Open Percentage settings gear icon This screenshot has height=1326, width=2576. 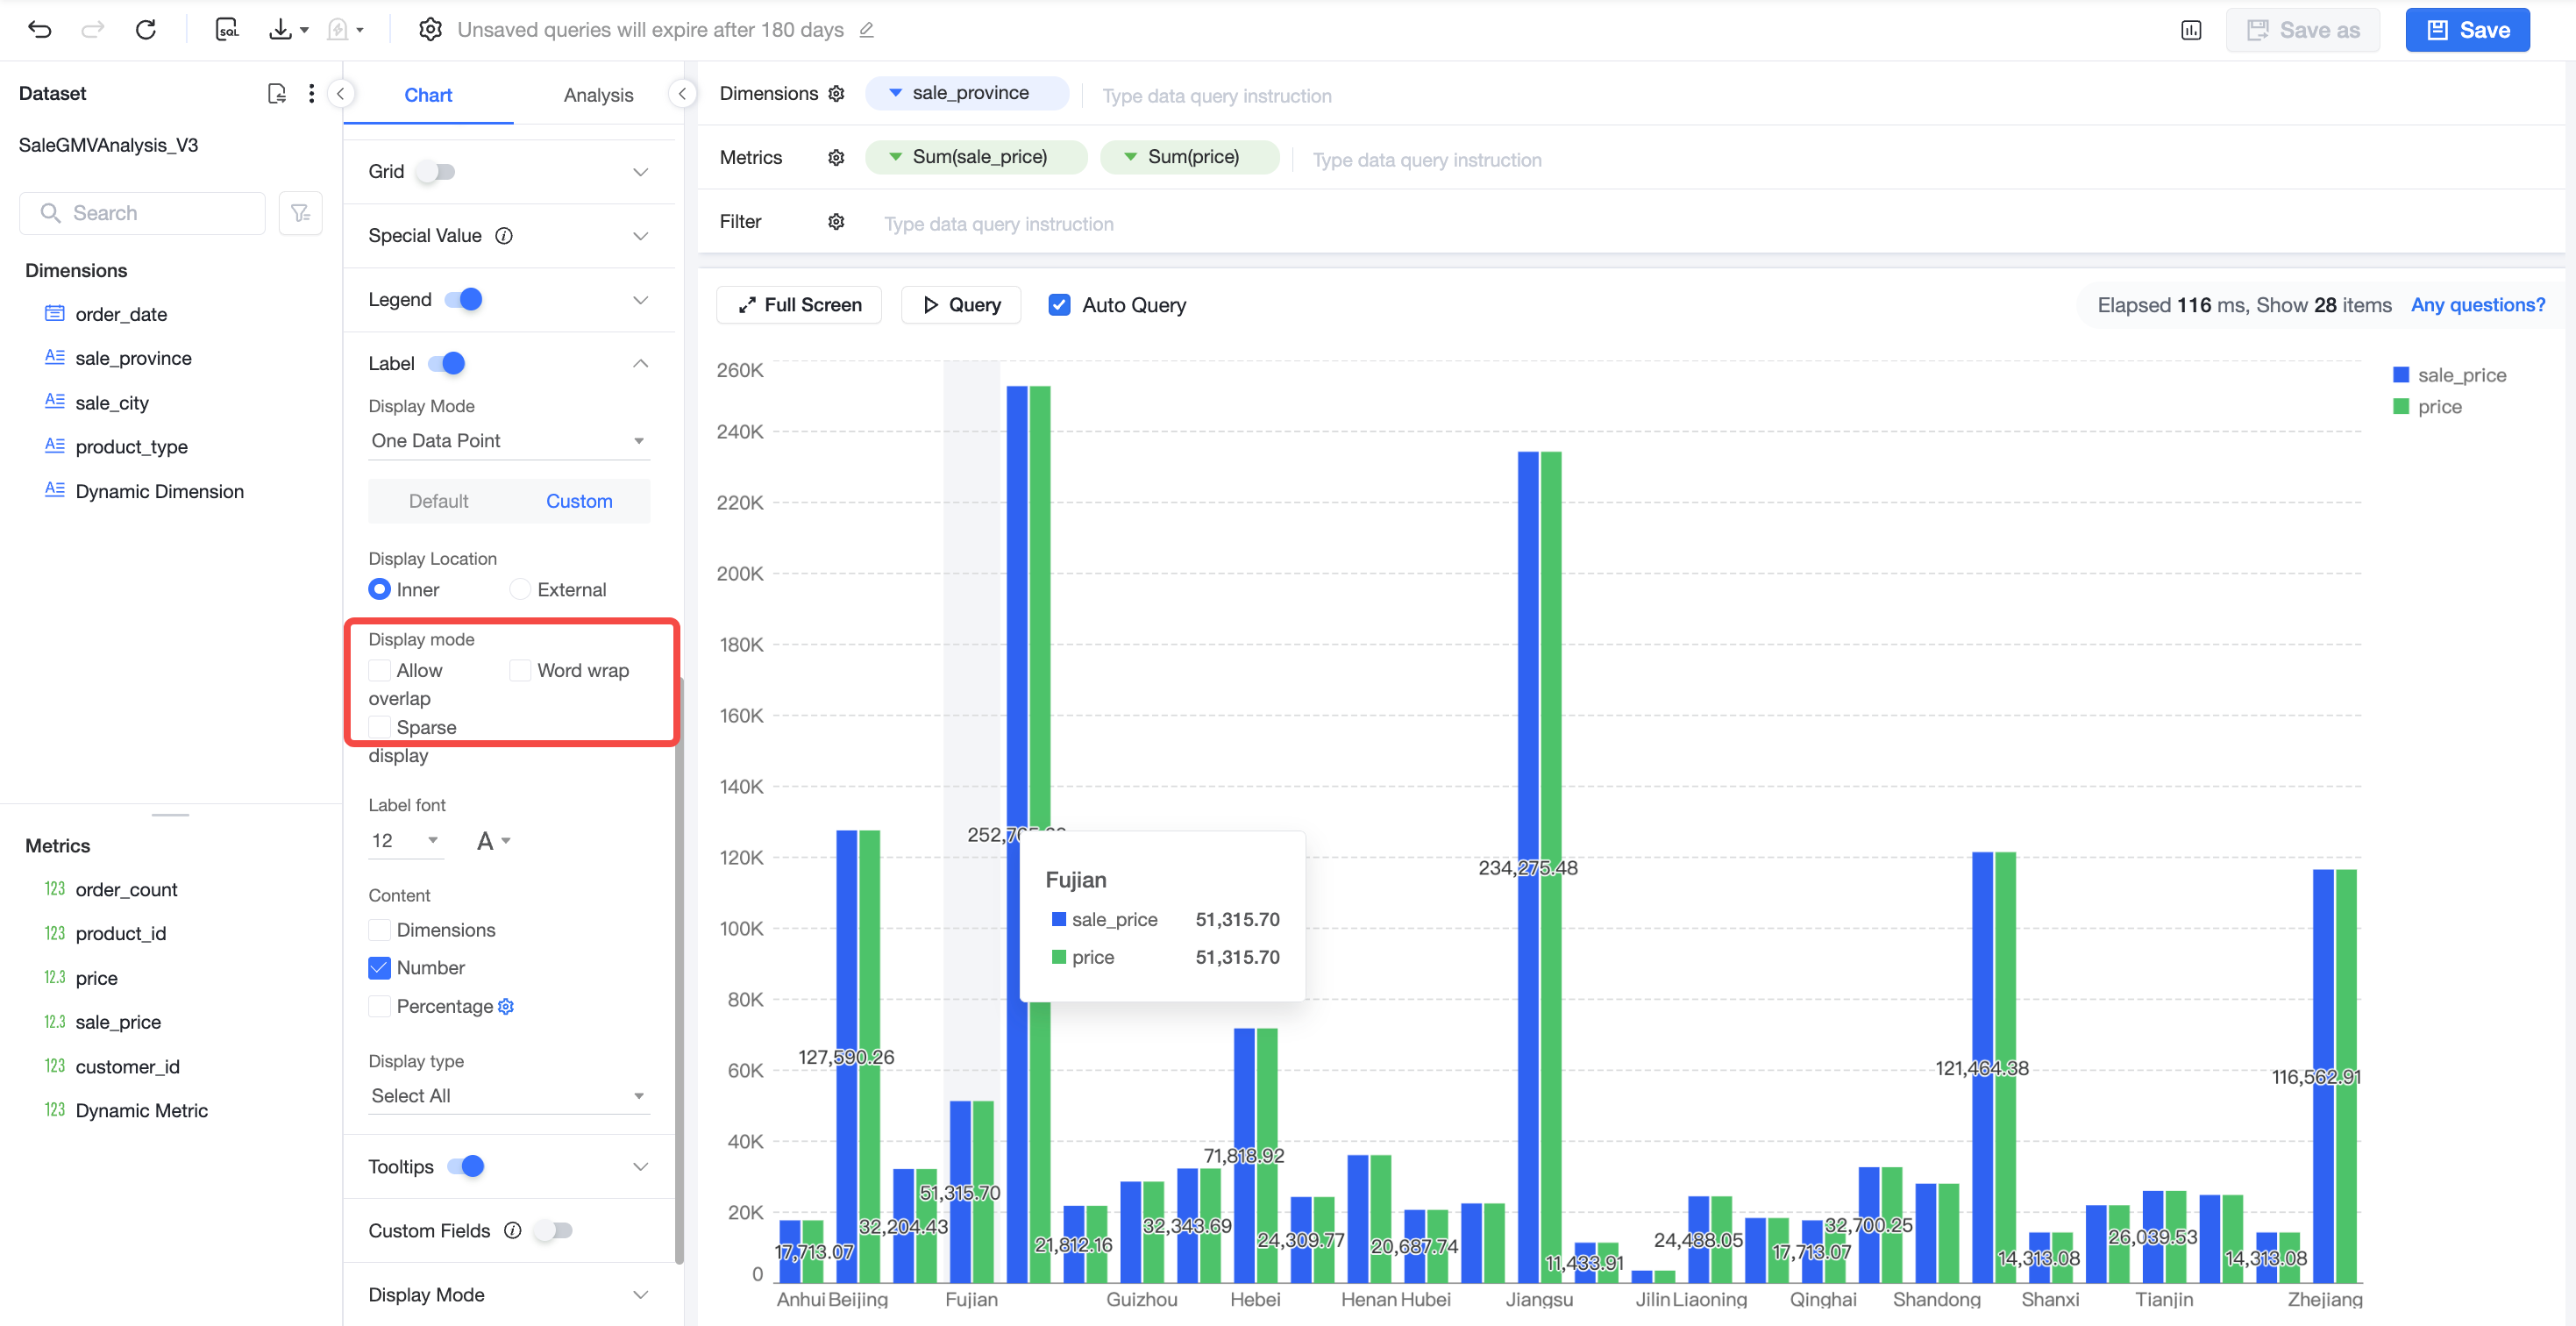[x=506, y=1007]
